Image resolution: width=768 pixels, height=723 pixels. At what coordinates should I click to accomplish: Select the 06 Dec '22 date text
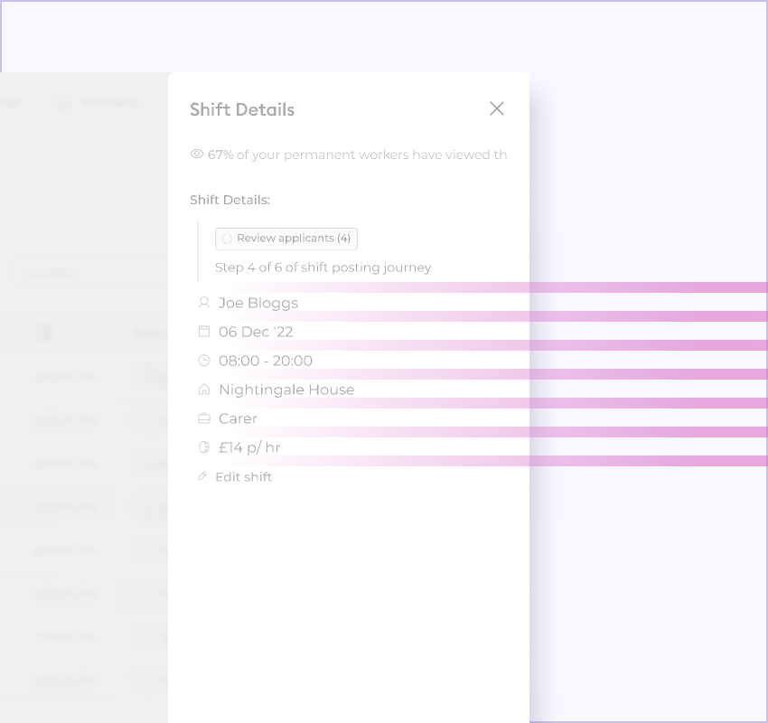pyautogui.click(x=256, y=332)
